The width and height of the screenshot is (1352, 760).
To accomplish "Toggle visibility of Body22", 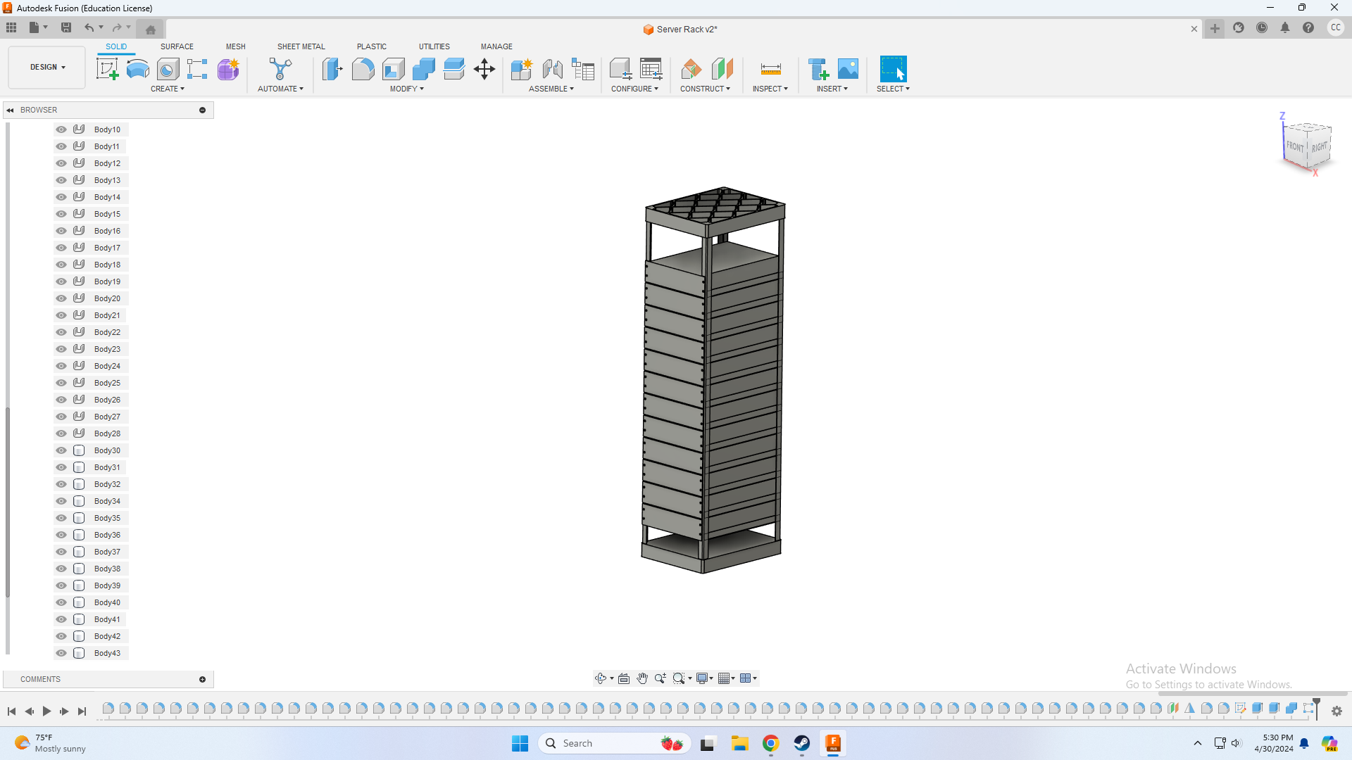I will (x=61, y=332).
